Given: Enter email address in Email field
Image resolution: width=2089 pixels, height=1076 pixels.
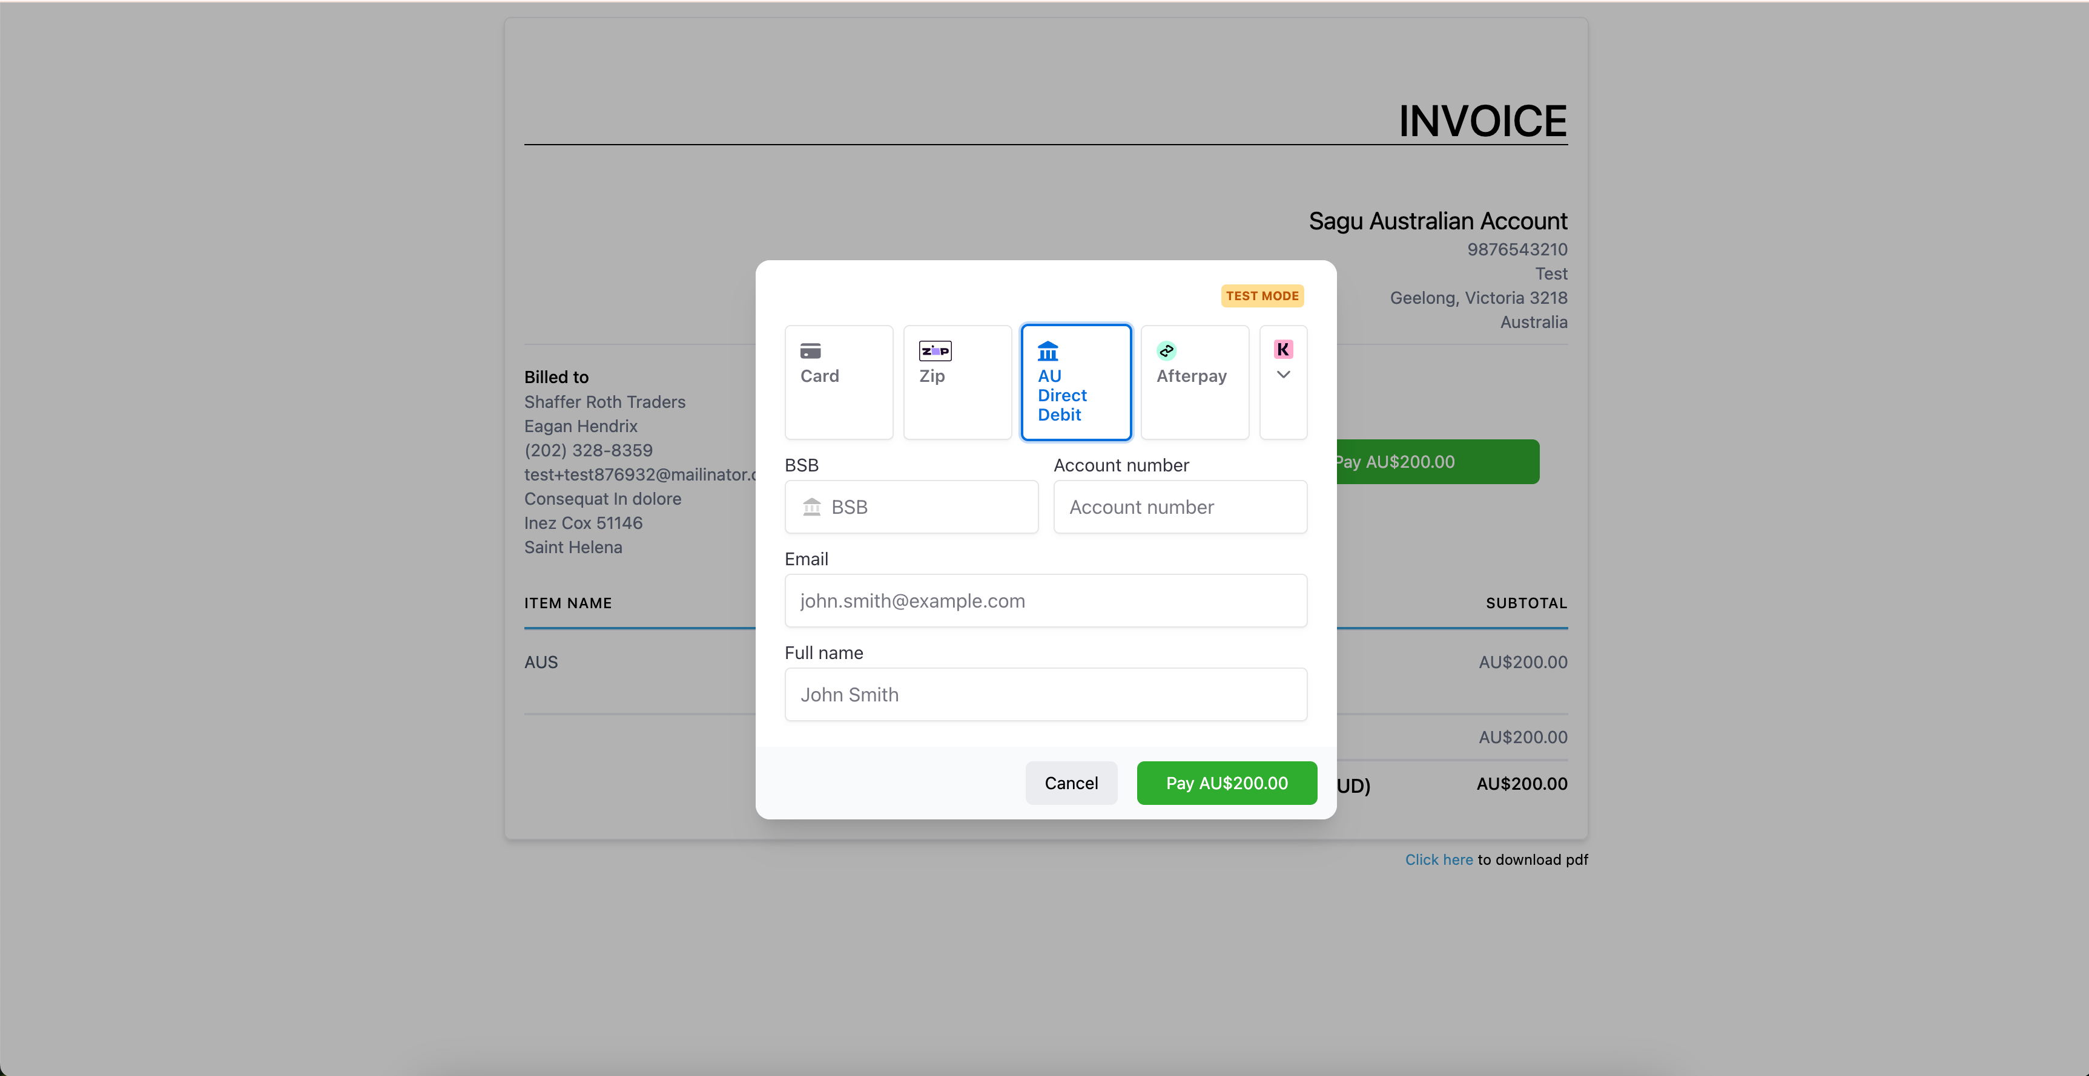Looking at the screenshot, I should [1044, 600].
